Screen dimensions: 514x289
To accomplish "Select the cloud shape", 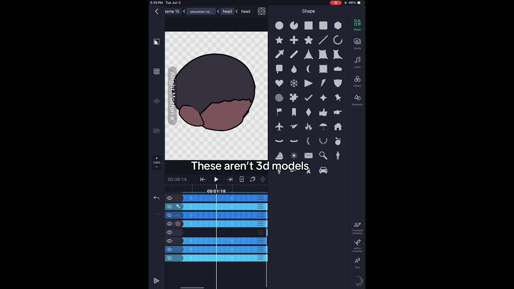I will point(338,69).
